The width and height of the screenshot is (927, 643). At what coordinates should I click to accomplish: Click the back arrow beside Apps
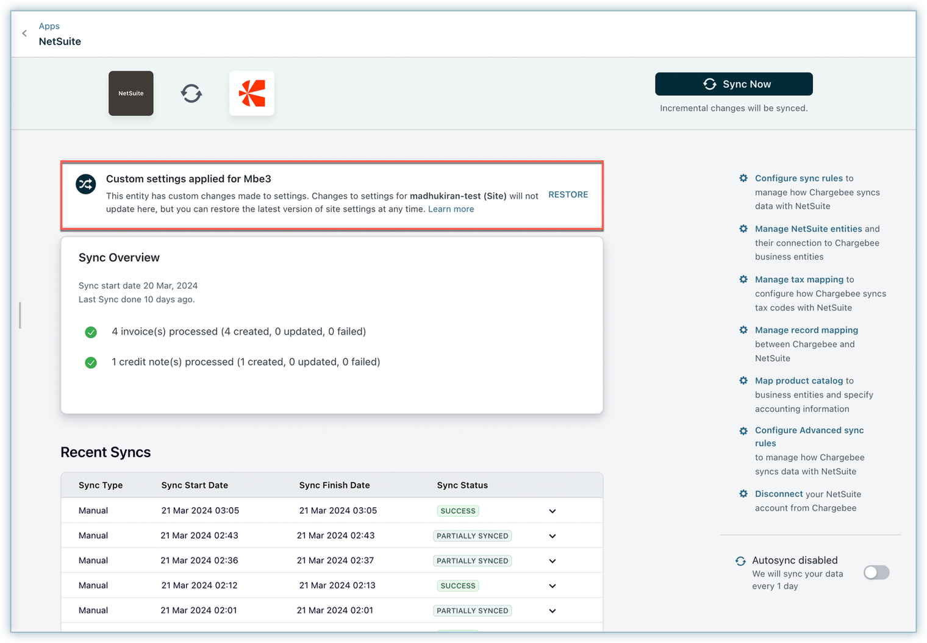pyautogui.click(x=24, y=34)
